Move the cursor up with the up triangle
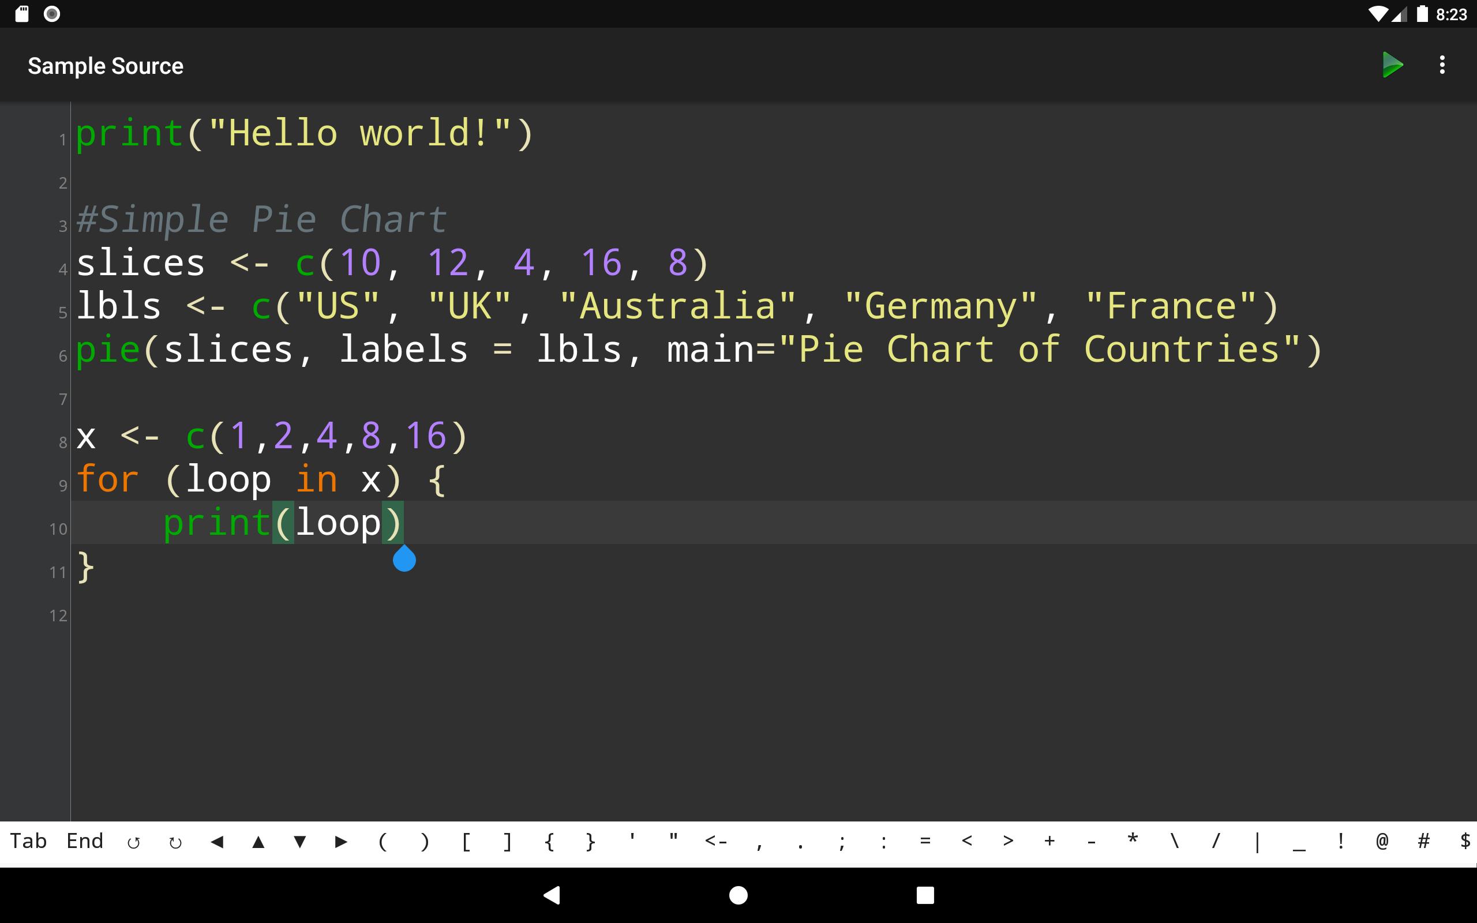 point(258,842)
